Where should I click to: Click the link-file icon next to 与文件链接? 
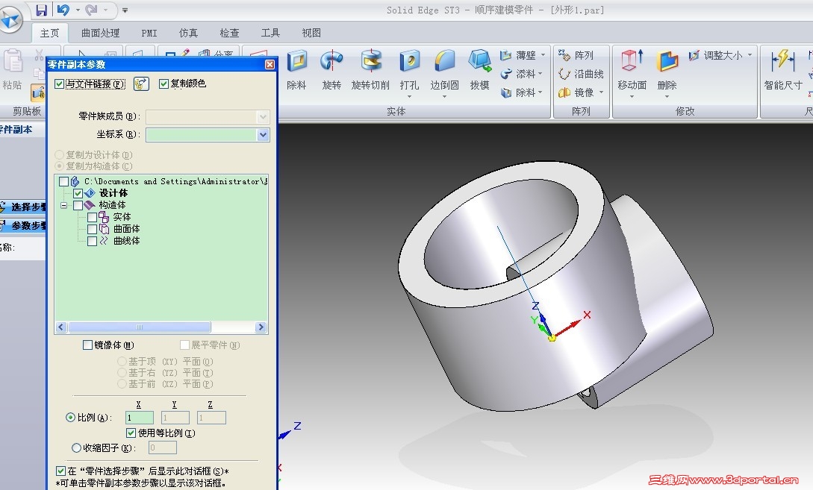pyautogui.click(x=141, y=84)
